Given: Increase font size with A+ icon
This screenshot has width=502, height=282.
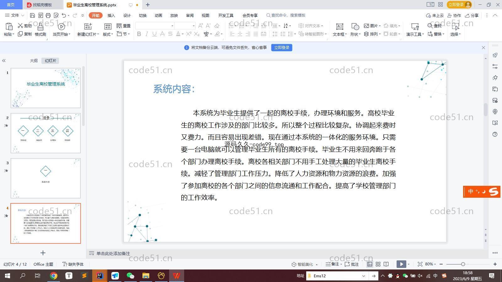Looking at the screenshot, I should (x=200, y=26).
